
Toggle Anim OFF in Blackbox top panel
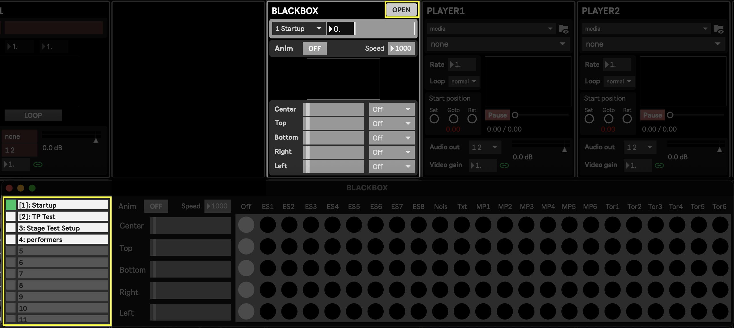coord(314,48)
